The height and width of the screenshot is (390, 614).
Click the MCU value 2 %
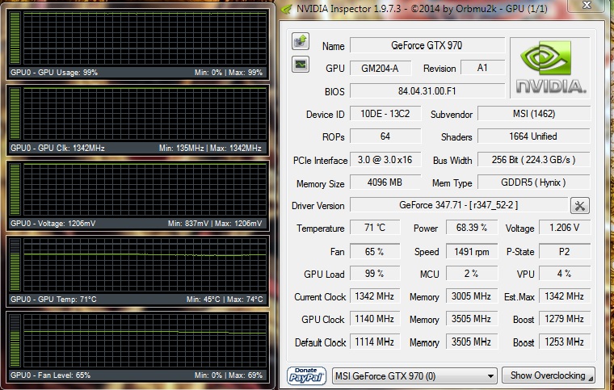click(x=472, y=274)
